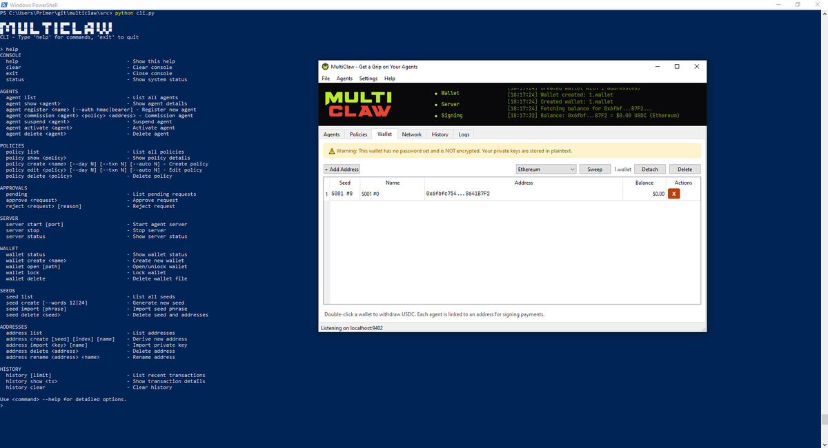The image size is (828, 448).
Task: Click the MultiClaw app icon in title bar
Action: click(325, 67)
